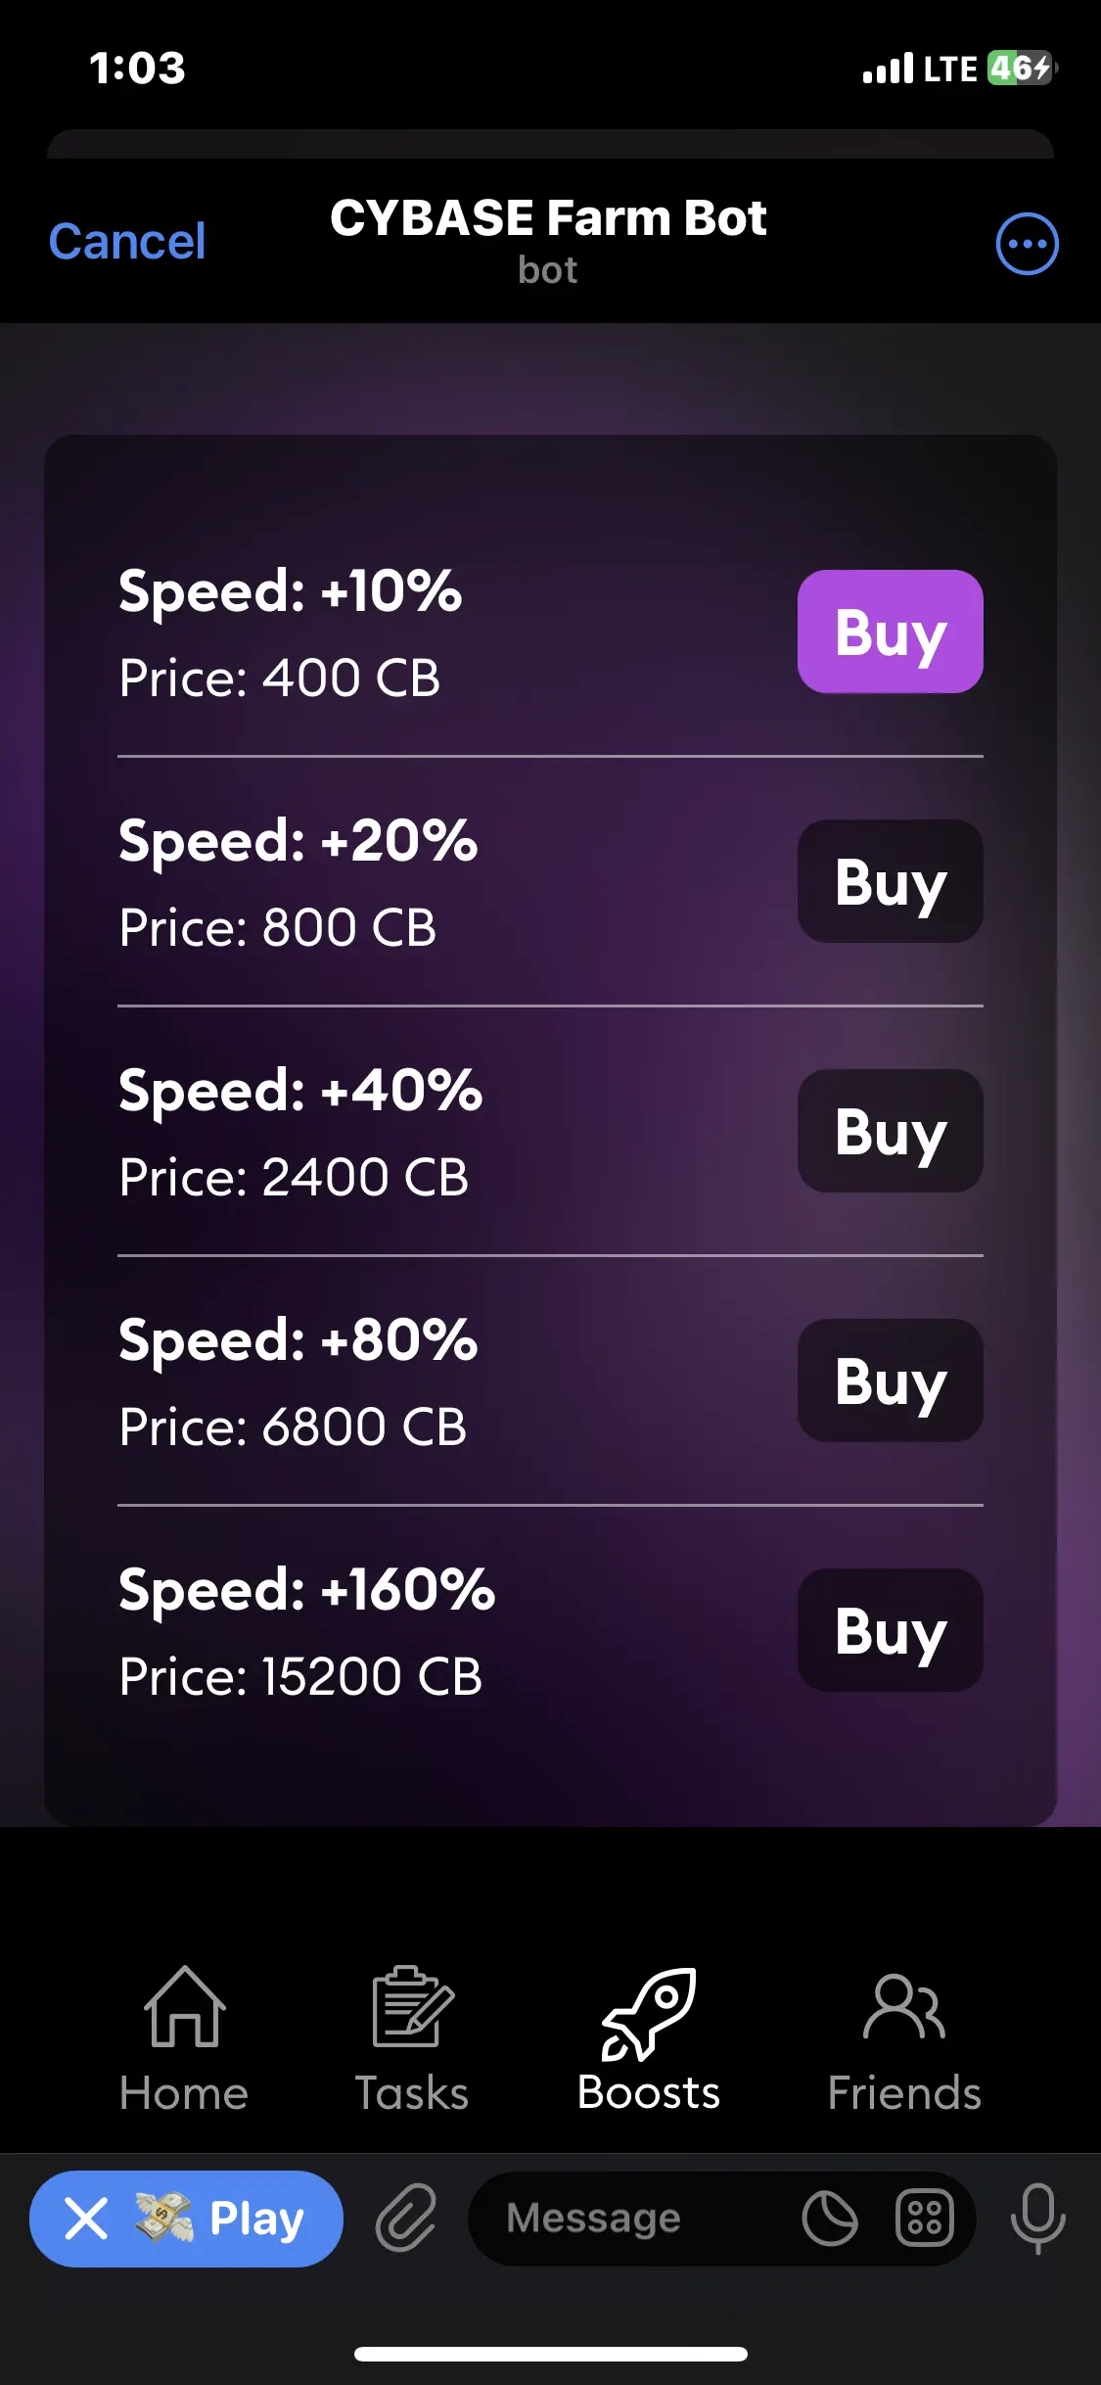This screenshot has width=1101, height=2385.
Task: Tap the battery indicator in status bar
Action: (x=1021, y=69)
